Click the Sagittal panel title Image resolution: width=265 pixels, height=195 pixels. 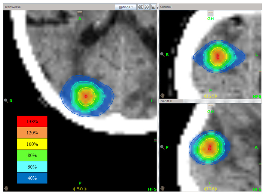(x=166, y=101)
